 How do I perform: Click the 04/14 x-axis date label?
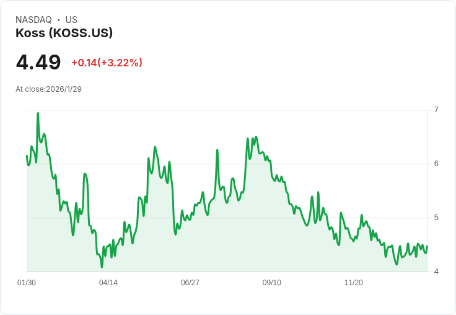108,282
